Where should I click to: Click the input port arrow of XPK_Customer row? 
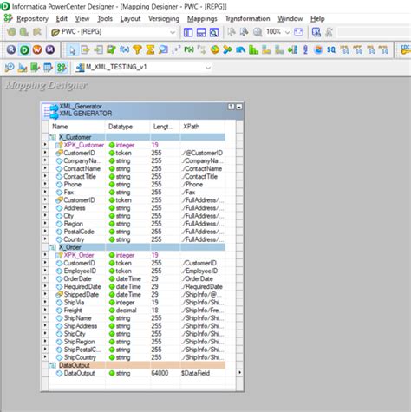coord(45,144)
